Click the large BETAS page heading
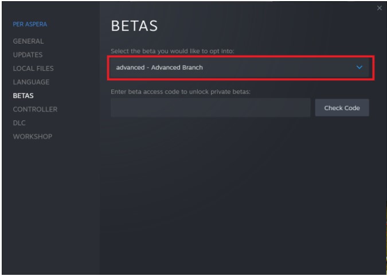 [134, 26]
